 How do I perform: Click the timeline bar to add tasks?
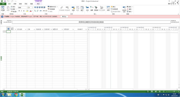91,22
